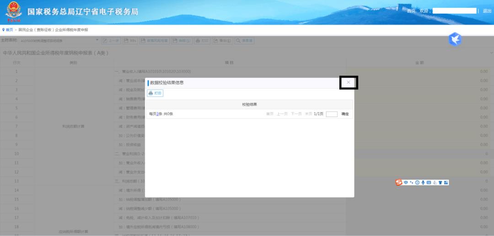This screenshot has height=236, width=494.
Task: Click the magnifier search toolbar button
Action: pos(244,41)
